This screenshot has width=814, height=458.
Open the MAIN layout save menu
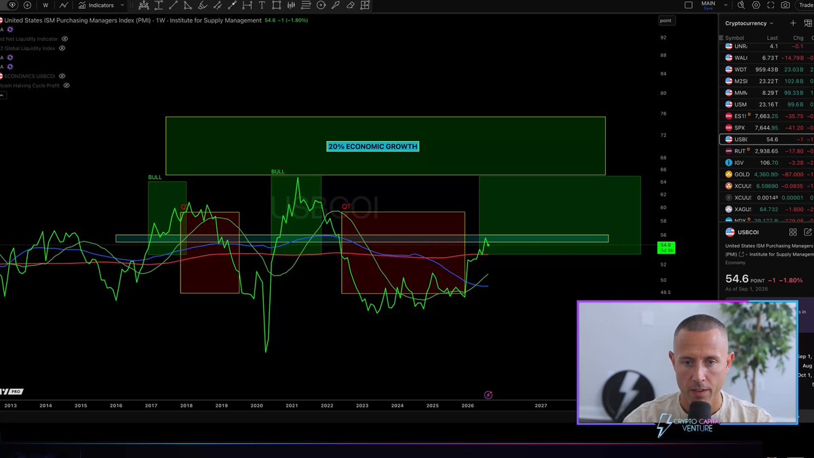708,5
